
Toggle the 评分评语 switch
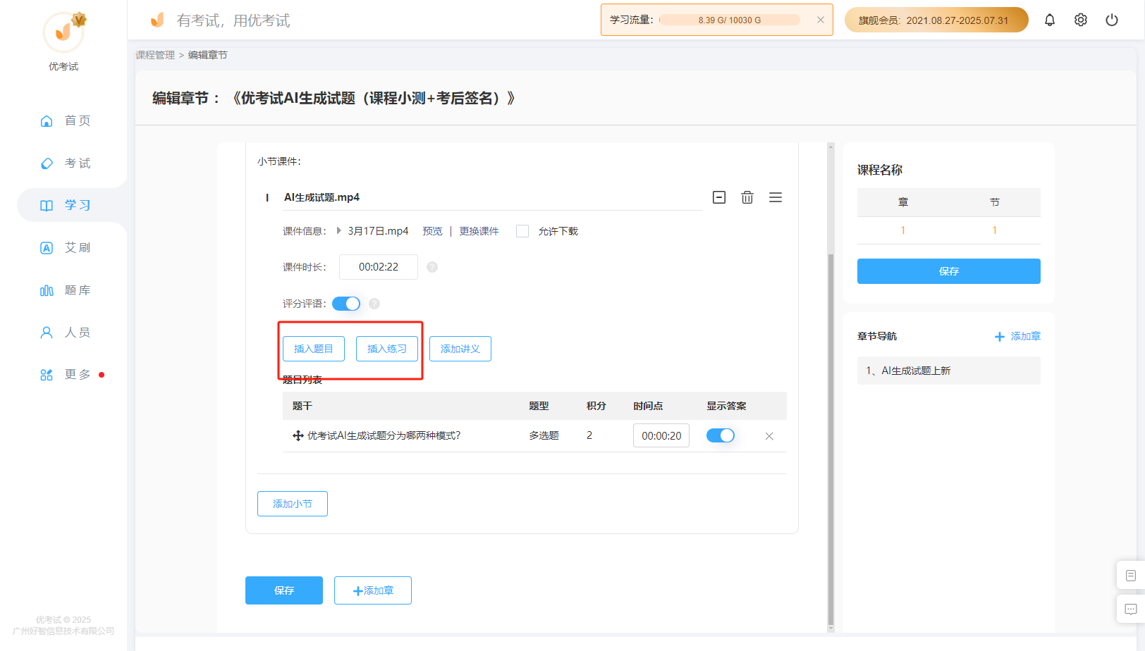tap(346, 304)
